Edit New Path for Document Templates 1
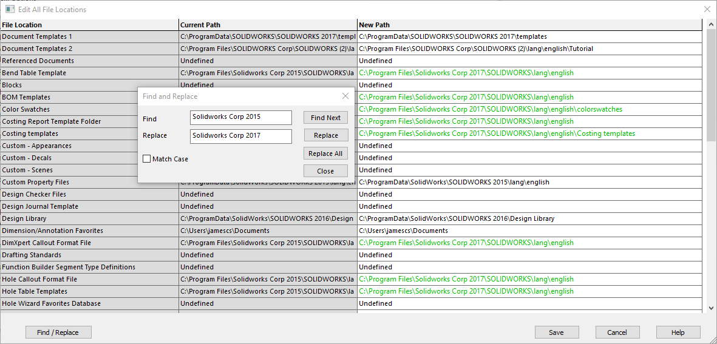Image resolution: width=717 pixels, height=344 pixels. [529, 36]
